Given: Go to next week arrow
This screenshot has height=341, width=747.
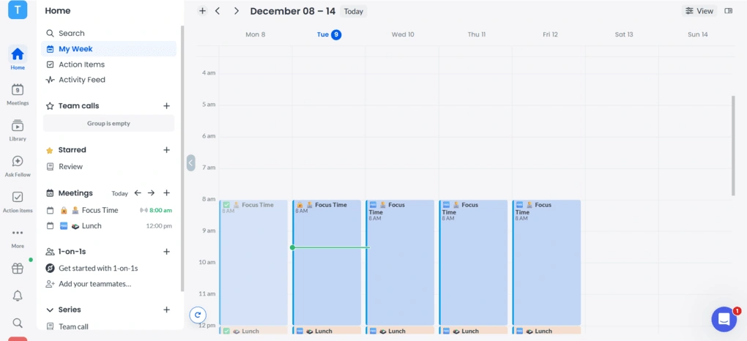Looking at the screenshot, I should (236, 11).
